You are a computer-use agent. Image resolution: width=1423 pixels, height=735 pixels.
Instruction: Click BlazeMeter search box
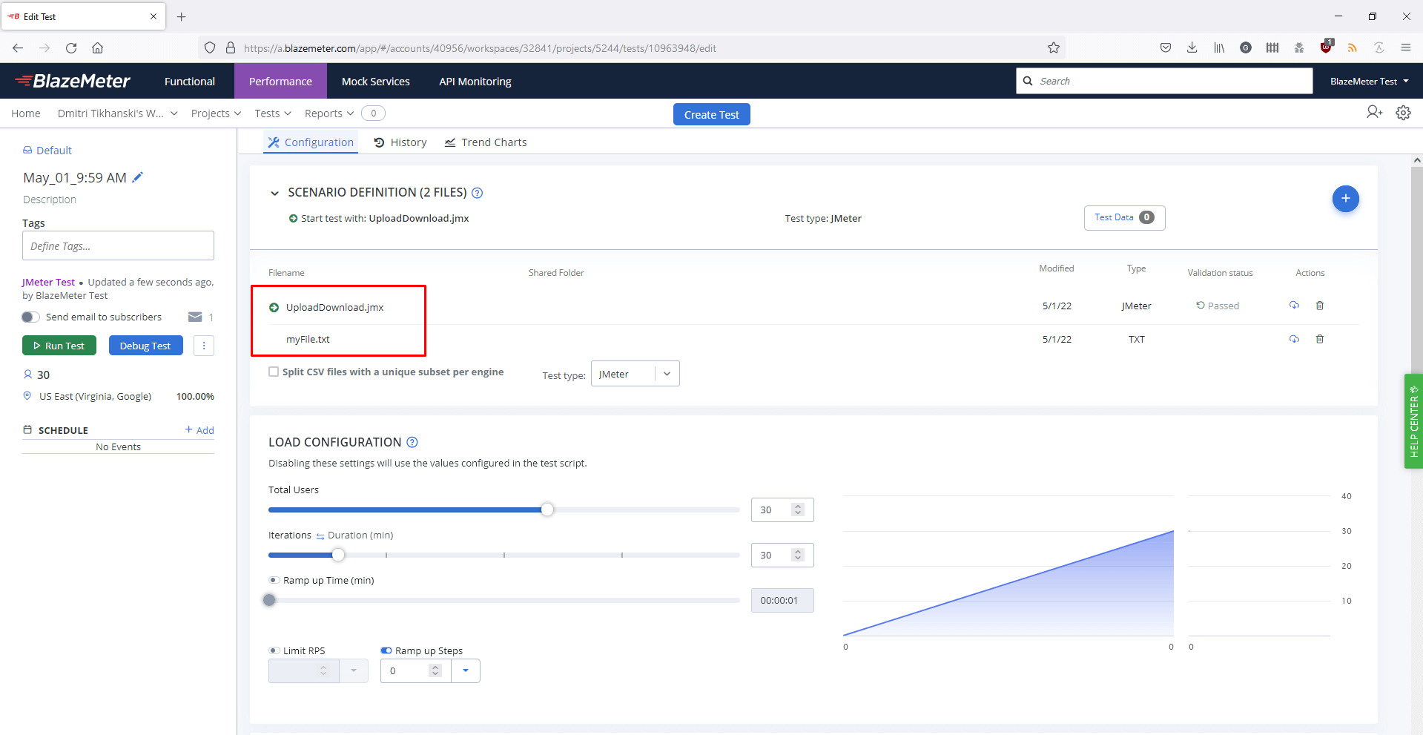coord(1164,81)
